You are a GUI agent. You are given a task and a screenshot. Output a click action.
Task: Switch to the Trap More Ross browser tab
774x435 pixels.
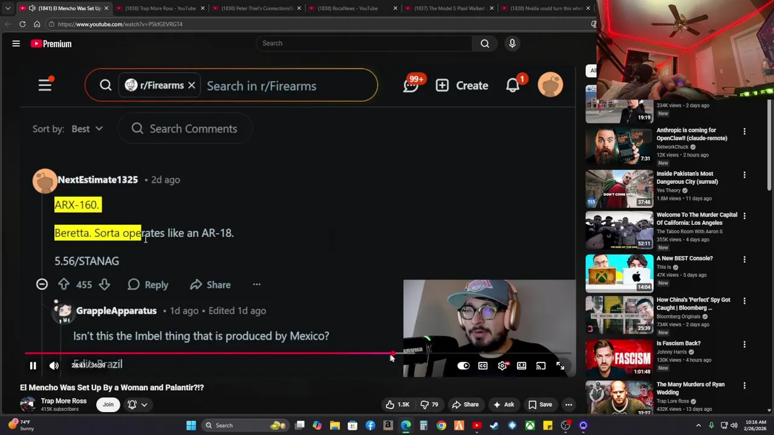160,8
